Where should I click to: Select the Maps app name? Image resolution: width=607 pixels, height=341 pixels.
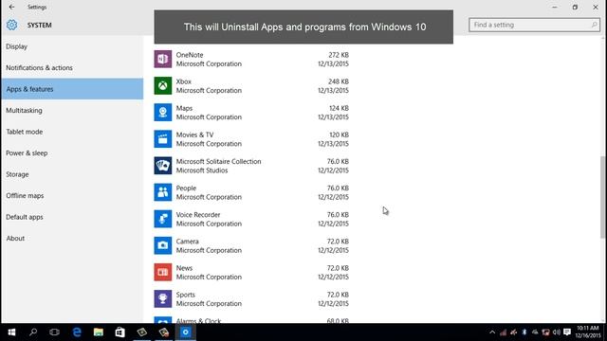pos(184,108)
